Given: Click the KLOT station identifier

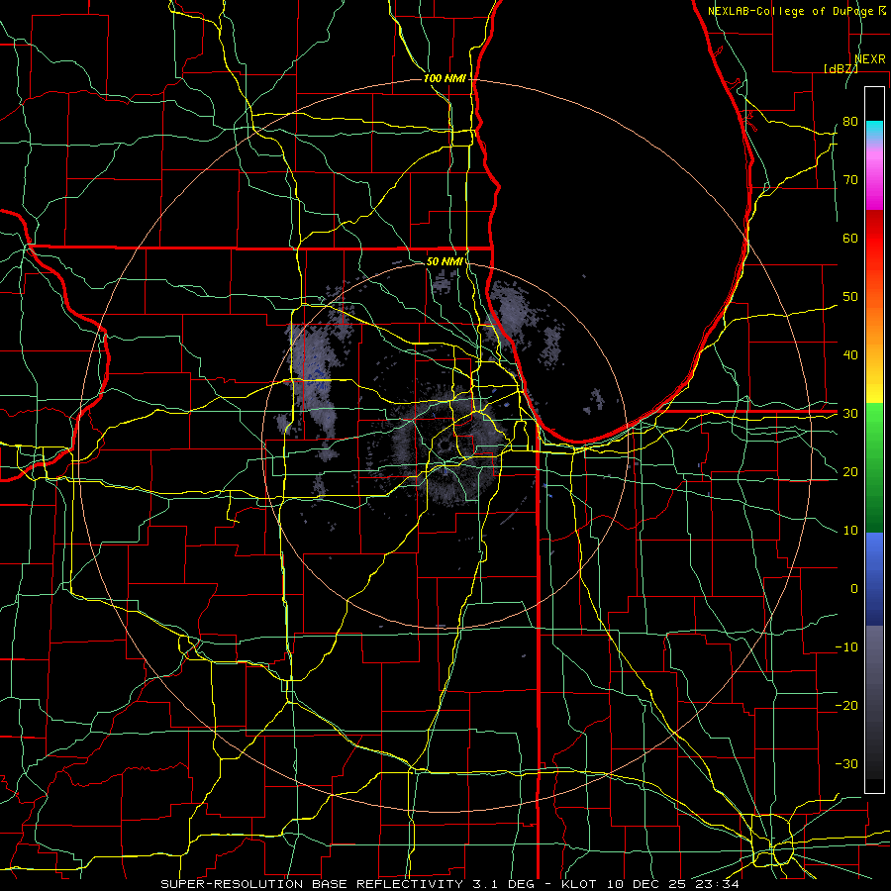Looking at the screenshot, I should point(578,884).
